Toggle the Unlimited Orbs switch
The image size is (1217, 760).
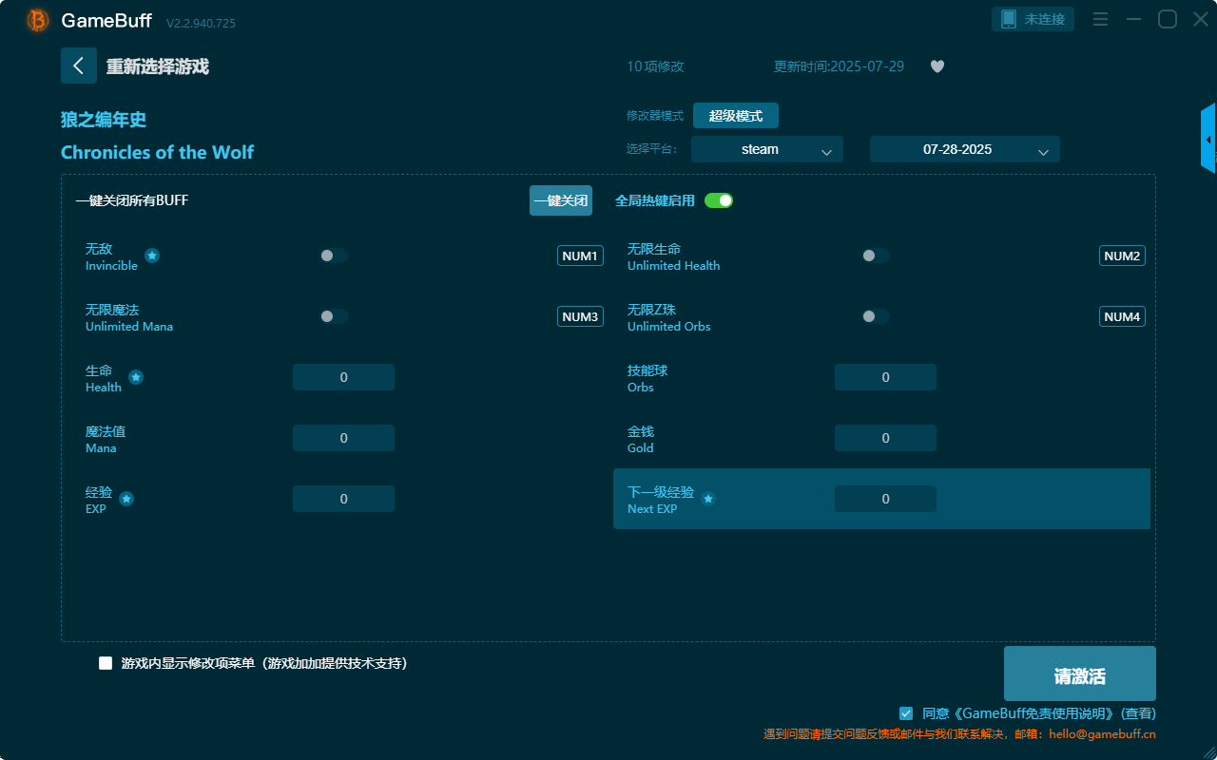point(876,316)
